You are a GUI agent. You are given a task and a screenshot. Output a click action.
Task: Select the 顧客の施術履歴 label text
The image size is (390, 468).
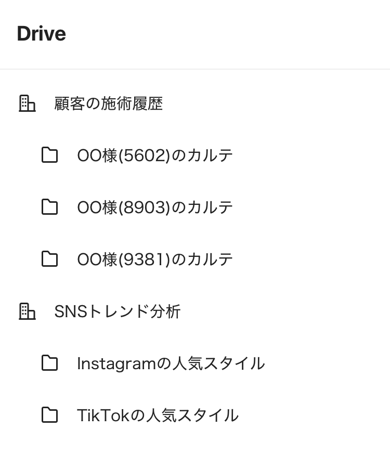tap(108, 103)
